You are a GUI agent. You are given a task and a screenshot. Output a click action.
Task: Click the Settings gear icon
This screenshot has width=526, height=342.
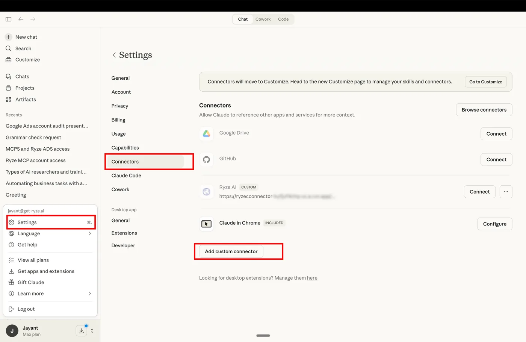point(11,222)
